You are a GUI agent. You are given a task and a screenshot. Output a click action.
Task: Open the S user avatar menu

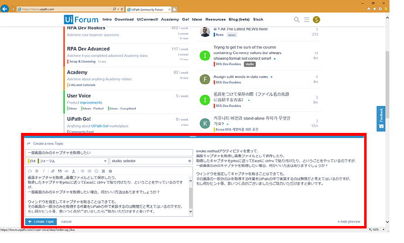click(x=316, y=19)
